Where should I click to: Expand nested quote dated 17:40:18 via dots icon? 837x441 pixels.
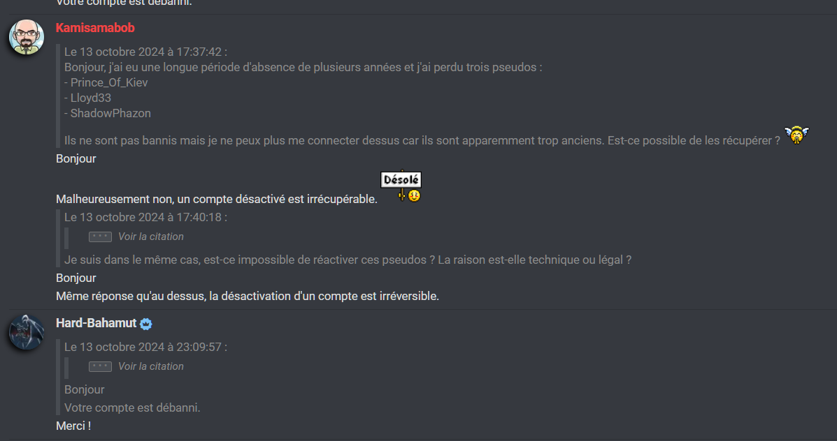[101, 237]
